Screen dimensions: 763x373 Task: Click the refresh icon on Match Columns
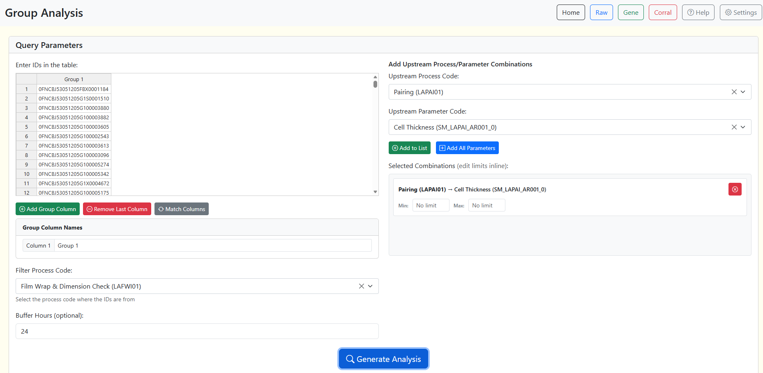point(161,209)
